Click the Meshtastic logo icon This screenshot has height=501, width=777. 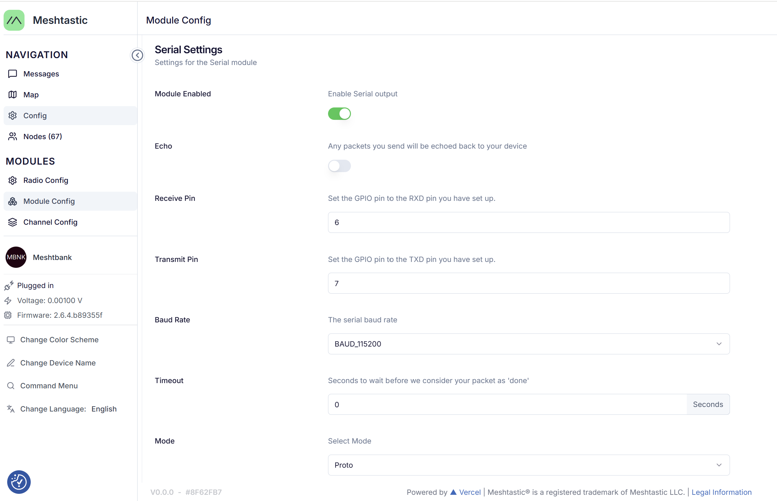point(14,20)
